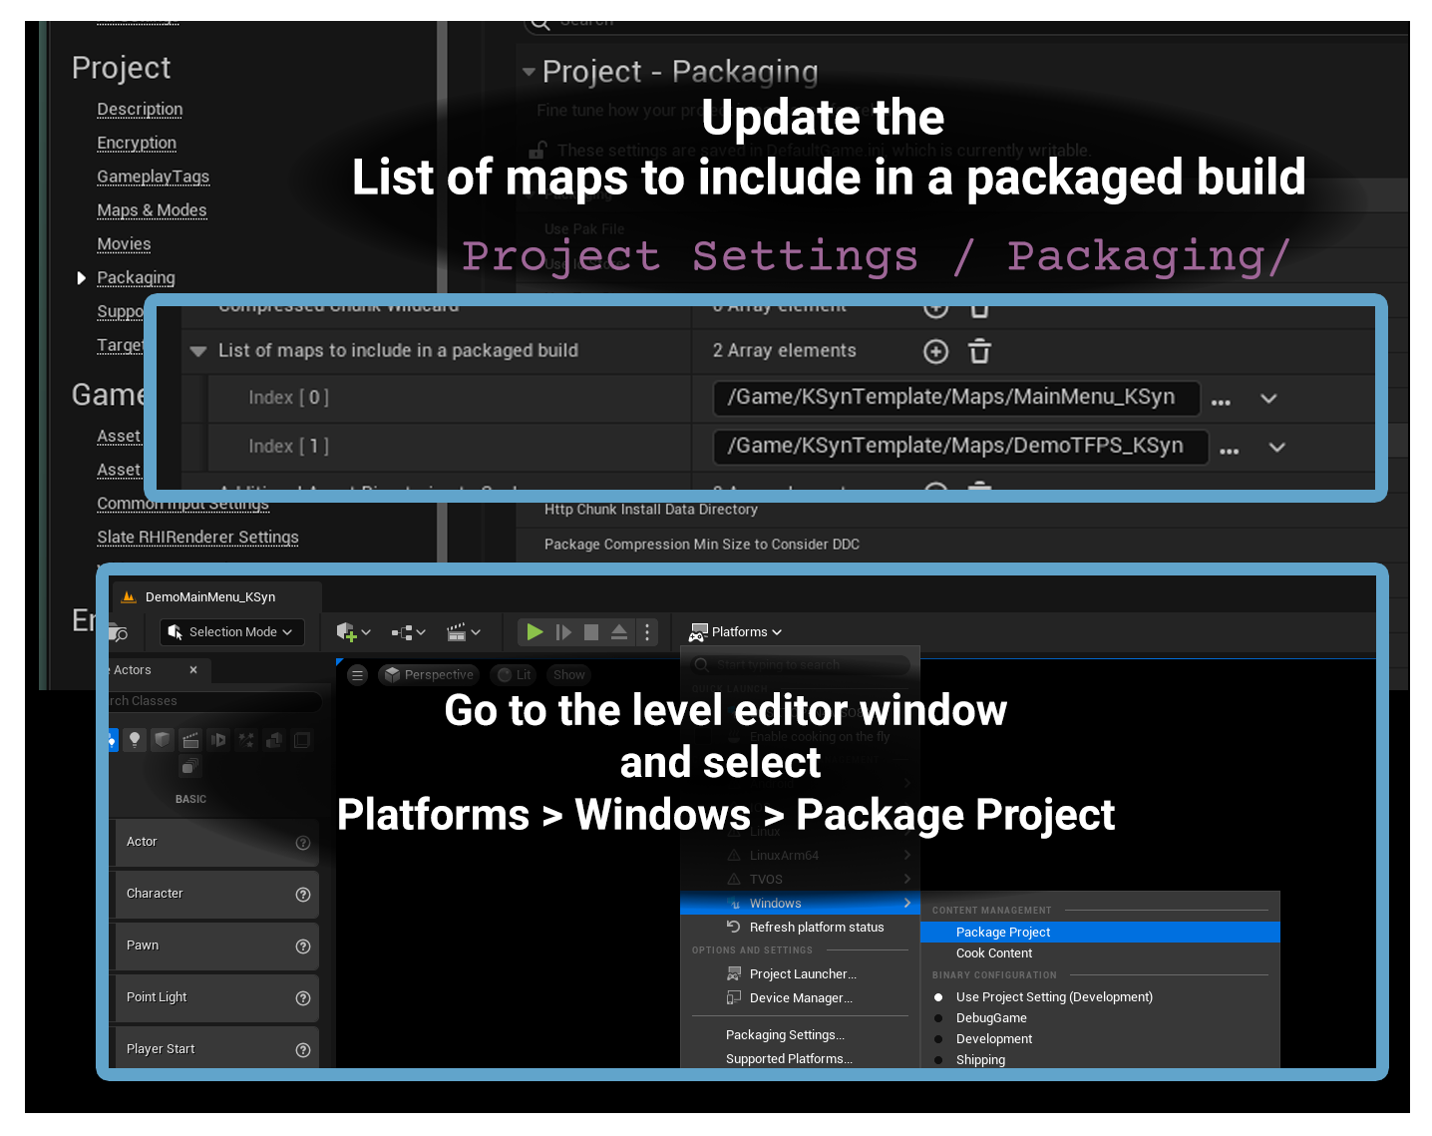Viewport: 1432px width, 1136px height.
Task: Open Encryption project settings
Action: pos(137,143)
